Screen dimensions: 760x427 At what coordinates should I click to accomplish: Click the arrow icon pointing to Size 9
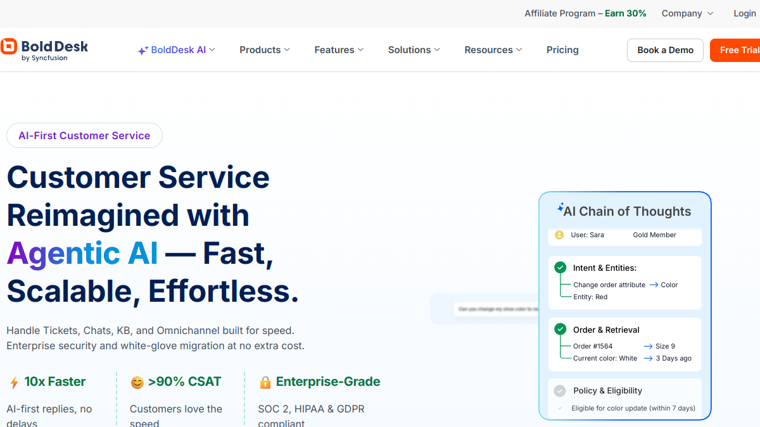tap(649, 346)
